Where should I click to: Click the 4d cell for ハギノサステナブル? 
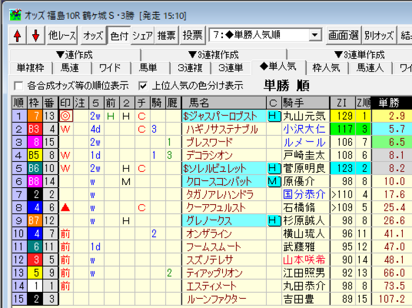coord(96,129)
